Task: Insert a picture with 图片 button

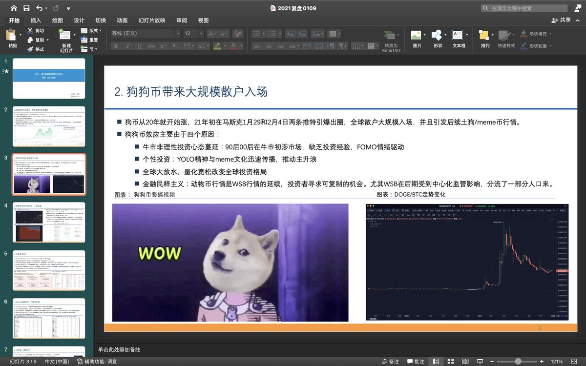Action: pos(417,39)
